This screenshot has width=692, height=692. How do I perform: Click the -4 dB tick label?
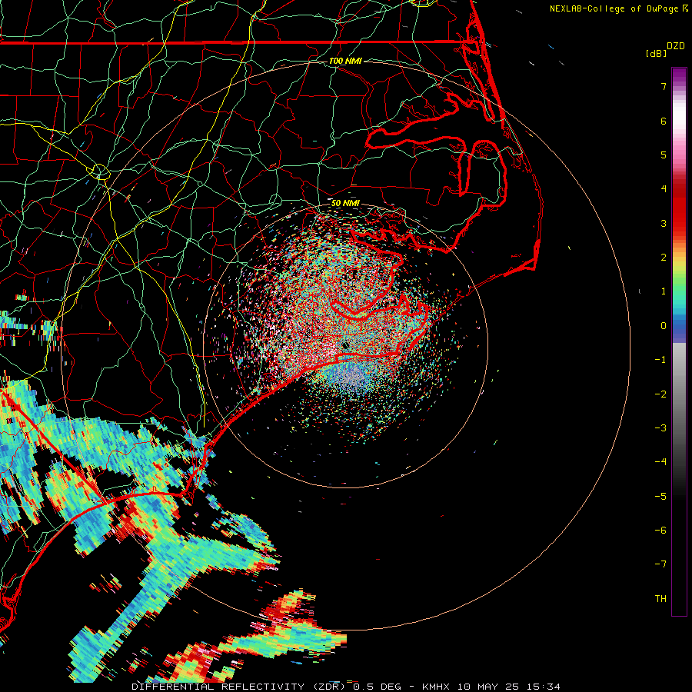(660, 462)
